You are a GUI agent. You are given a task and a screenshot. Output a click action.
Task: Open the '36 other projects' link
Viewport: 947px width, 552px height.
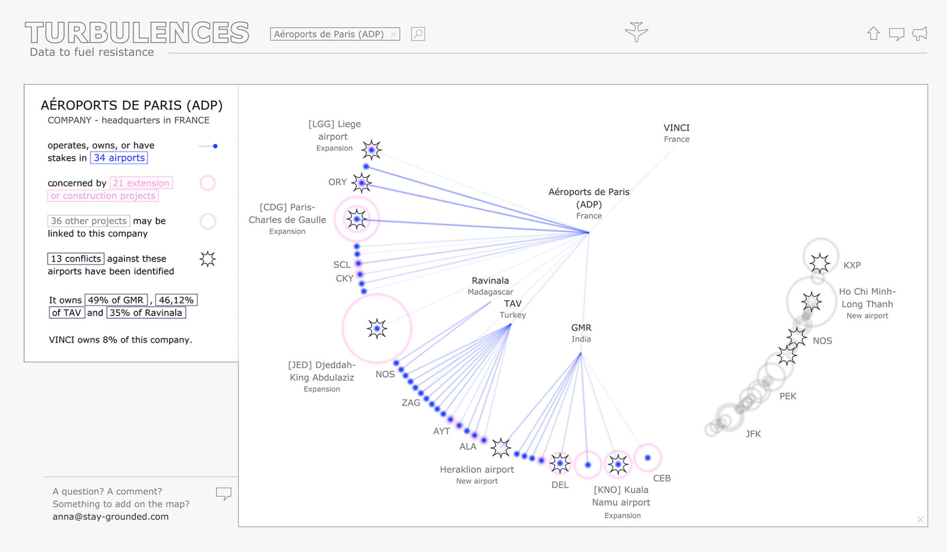coord(89,221)
